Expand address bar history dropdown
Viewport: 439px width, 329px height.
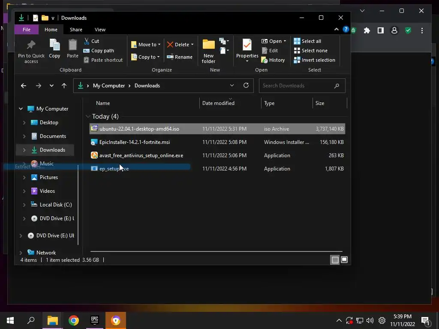232,85
